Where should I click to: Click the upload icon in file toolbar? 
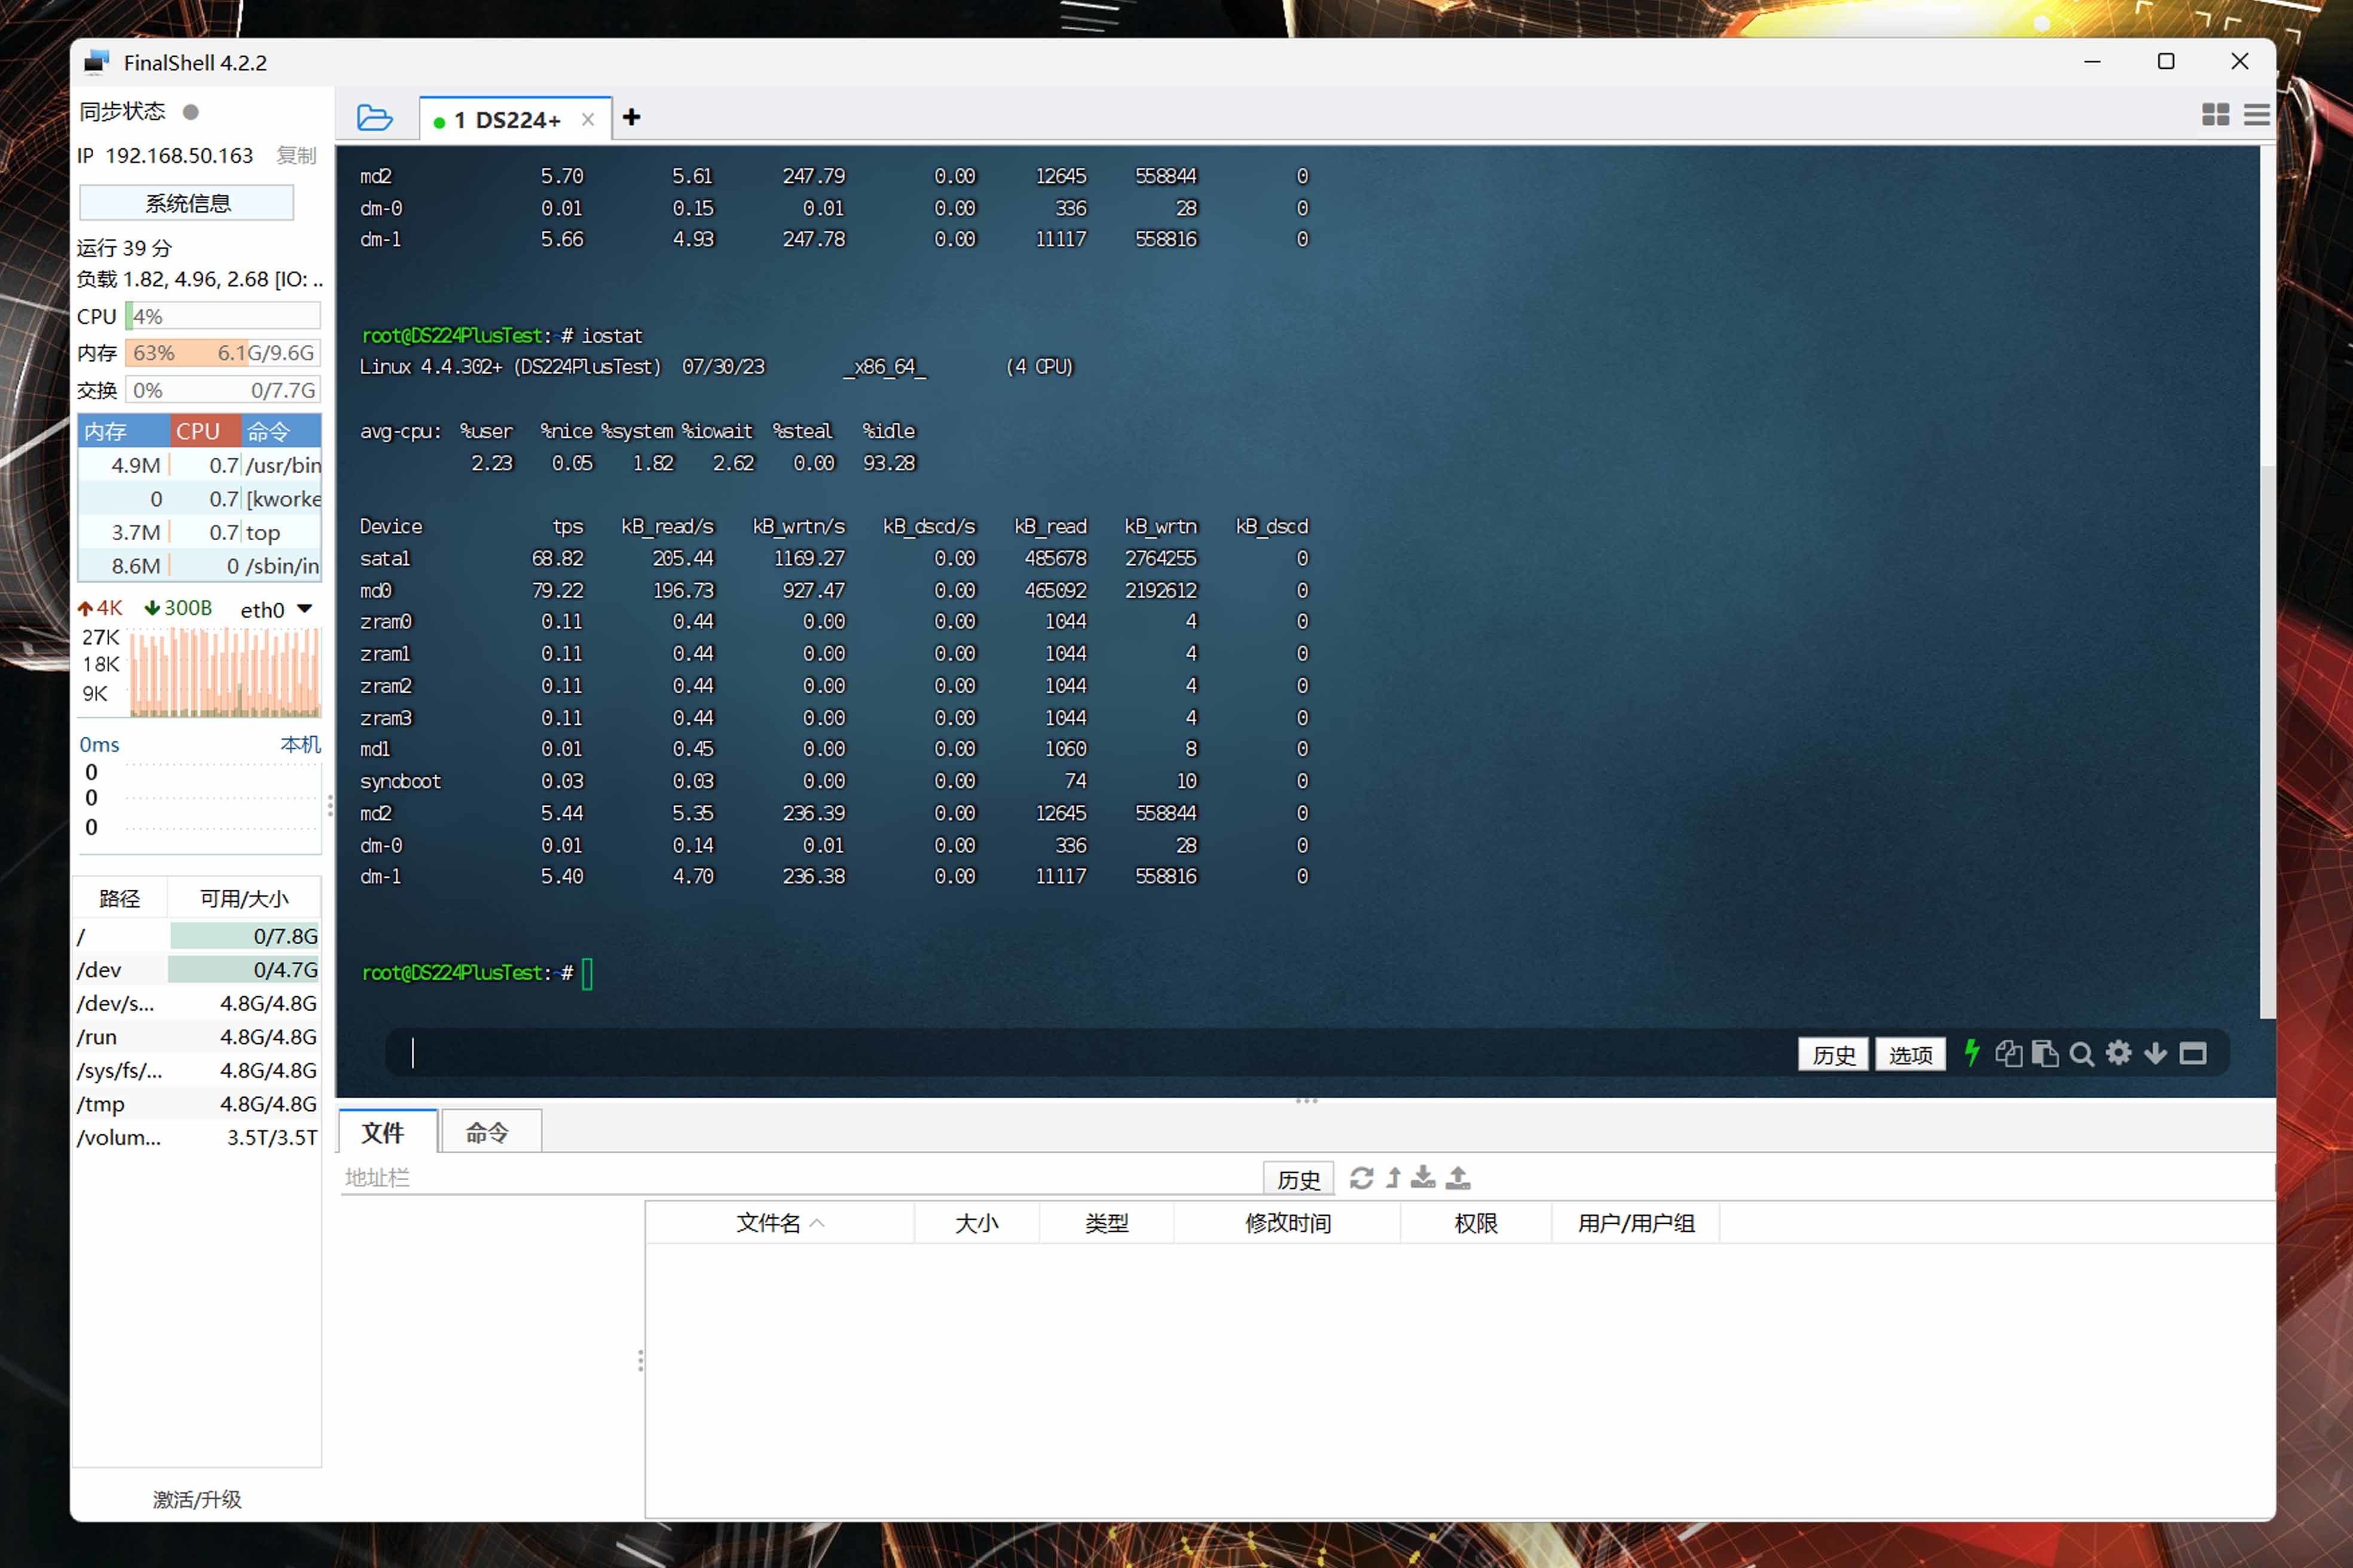click(x=1459, y=1178)
